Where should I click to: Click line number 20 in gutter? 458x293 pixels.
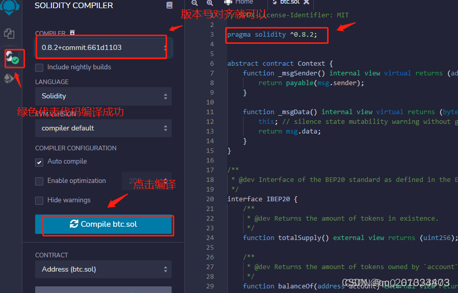point(210,199)
